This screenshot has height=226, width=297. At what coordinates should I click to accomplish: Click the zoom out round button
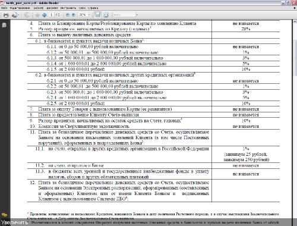pyautogui.click(x=68, y=15)
